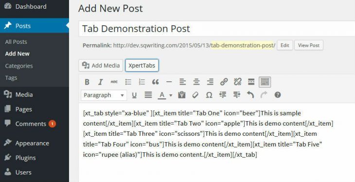Edit the post permalink
The width and height of the screenshot is (355, 182).
(285, 45)
